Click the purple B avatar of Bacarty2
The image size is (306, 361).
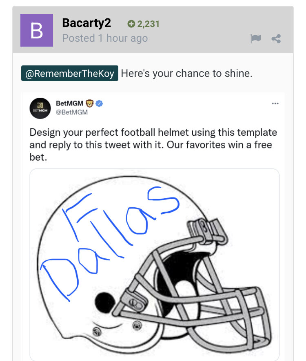click(37, 30)
